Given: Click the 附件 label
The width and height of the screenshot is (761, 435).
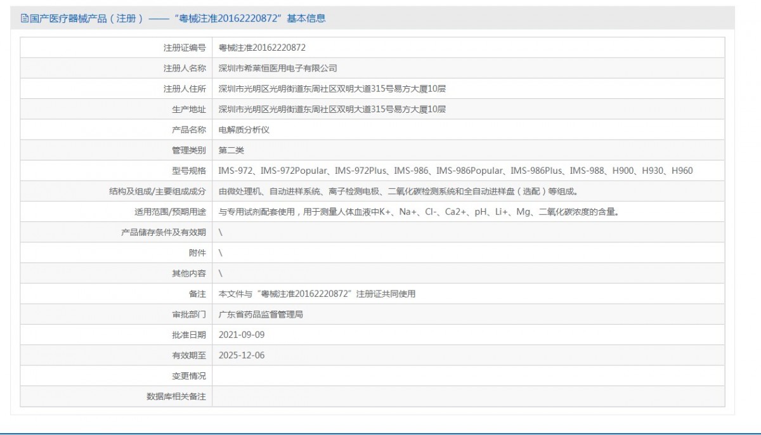Looking at the screenshot, I should [x=198, y=252].
